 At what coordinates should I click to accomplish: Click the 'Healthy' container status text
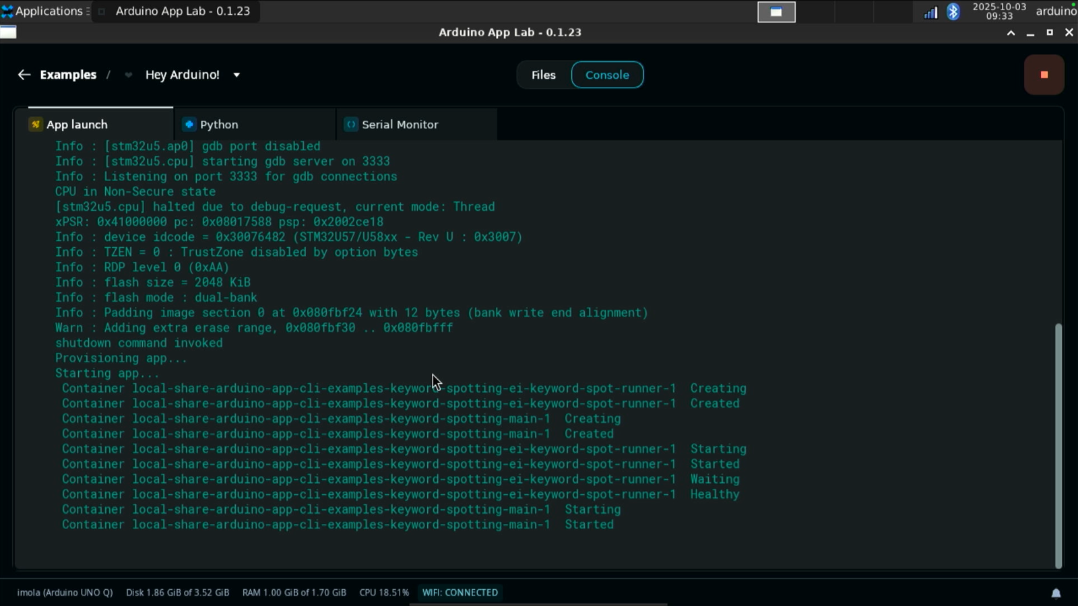click(x=715, y=494)
